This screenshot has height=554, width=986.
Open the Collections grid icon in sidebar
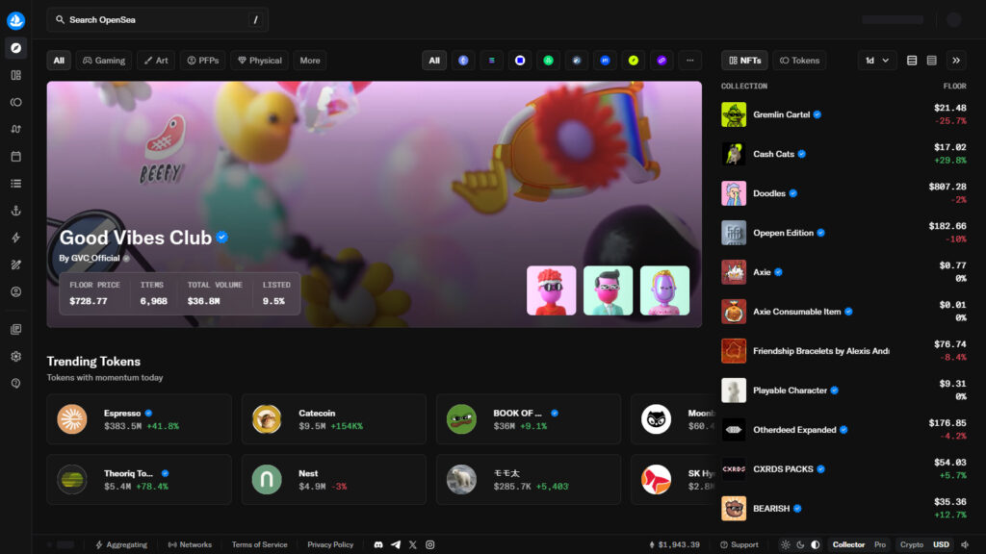[15, 75]
